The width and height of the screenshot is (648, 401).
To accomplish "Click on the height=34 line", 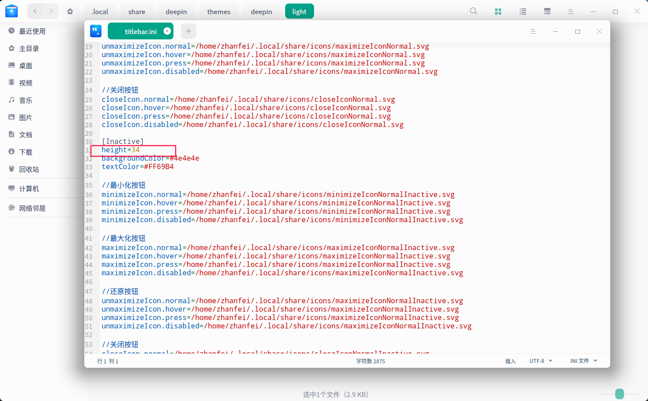I will tap(121, 150).
